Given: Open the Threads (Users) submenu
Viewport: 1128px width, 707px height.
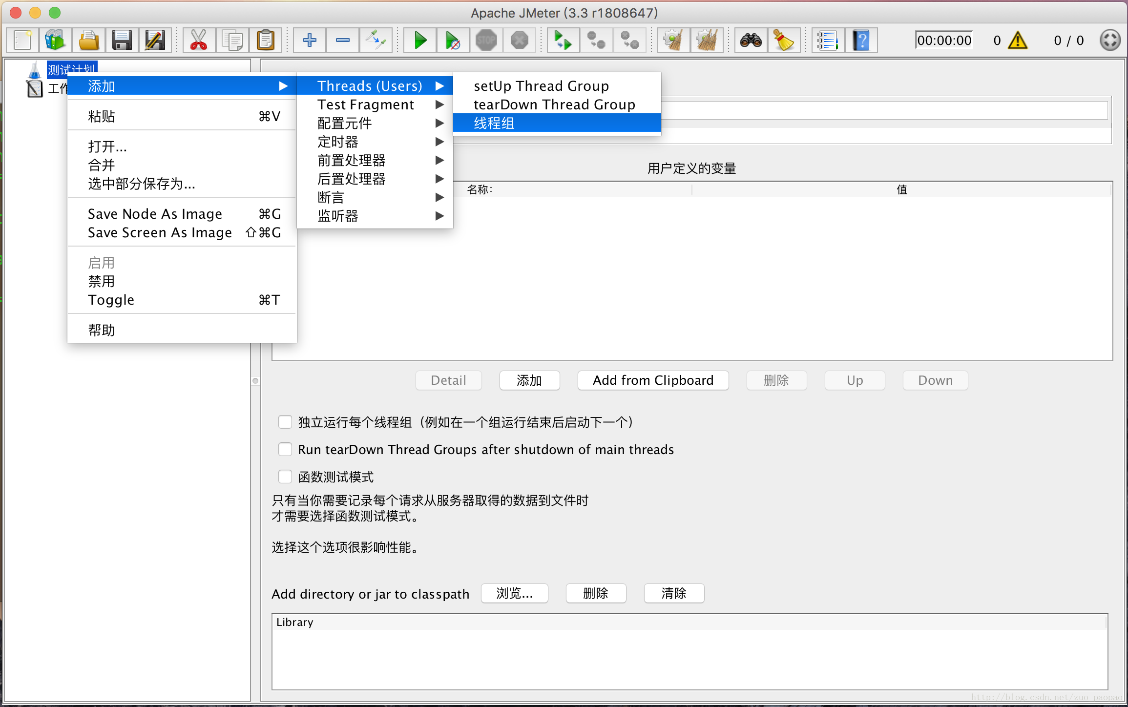Looking at the screenshot, I should tap(375, 86).
